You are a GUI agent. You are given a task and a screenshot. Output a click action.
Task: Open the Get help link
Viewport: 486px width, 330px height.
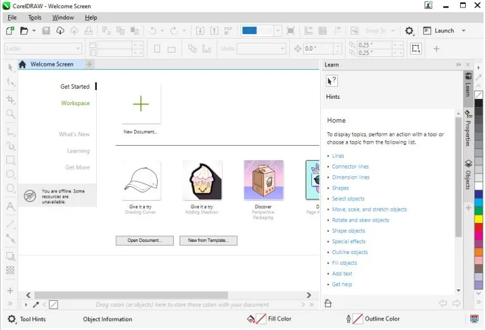[x=342, y=284]
